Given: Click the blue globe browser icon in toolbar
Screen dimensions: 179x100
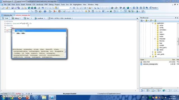Looking at the screenshot, I should 128,8.
